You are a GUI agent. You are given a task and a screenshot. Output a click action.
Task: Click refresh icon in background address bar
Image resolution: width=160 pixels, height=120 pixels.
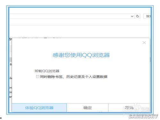click(138, 16)
